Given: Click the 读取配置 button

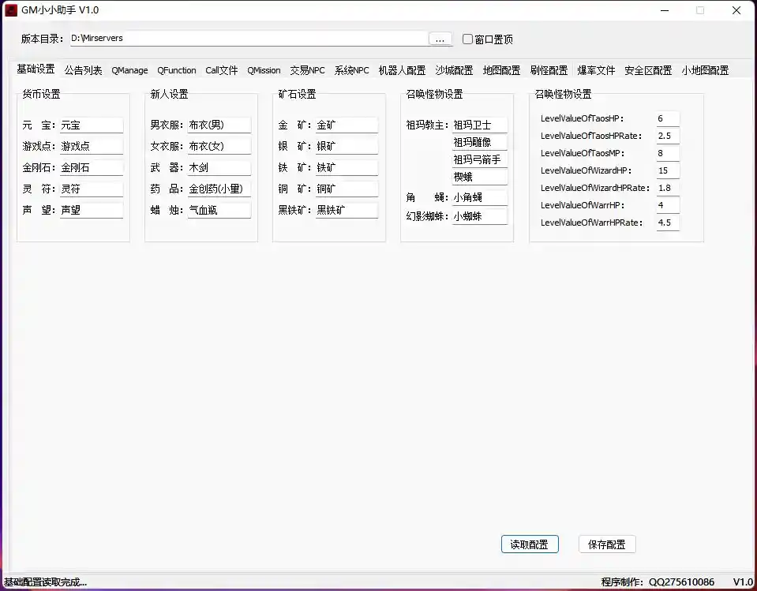Looking at the screenshot, I should click(530, 544).
